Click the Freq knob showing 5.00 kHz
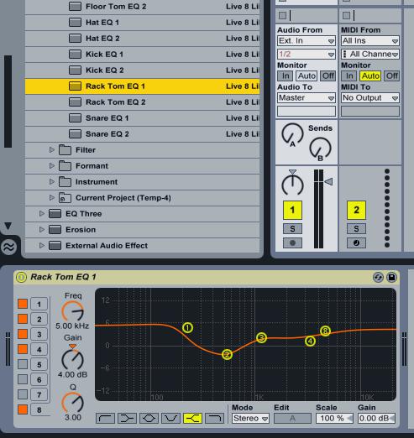 [72, 311]
